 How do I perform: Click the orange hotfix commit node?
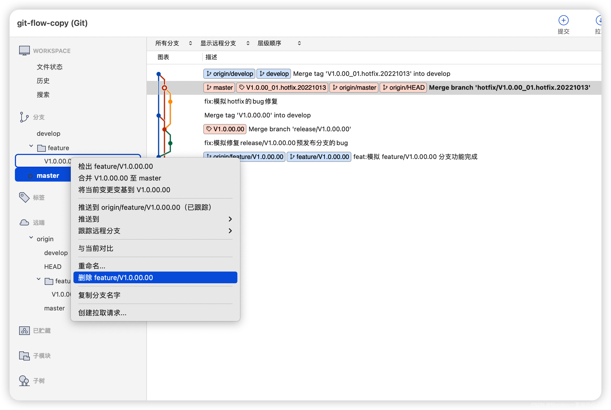point(170,102)
